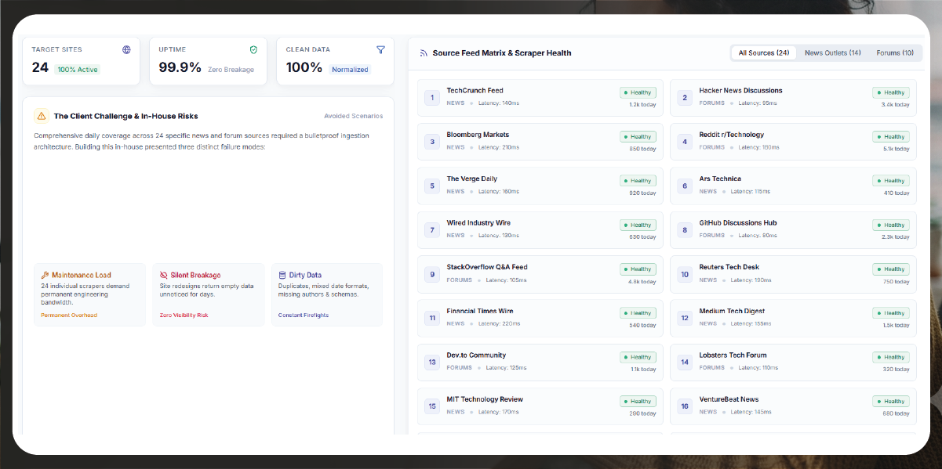
Task: Click number badge 14 on Lobsters row
Action: 685,363
